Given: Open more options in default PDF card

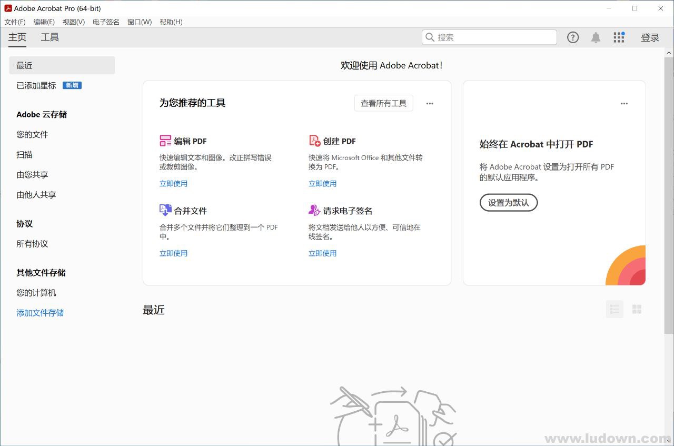Looking at the screenshot, I should pyautogui.click(x=624, y=104).
